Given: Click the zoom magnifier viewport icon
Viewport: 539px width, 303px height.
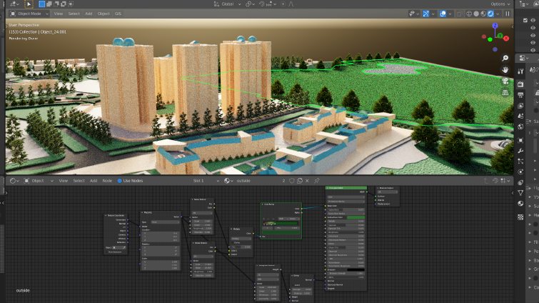Looking at the screenshot, I should tap(505, 58).
